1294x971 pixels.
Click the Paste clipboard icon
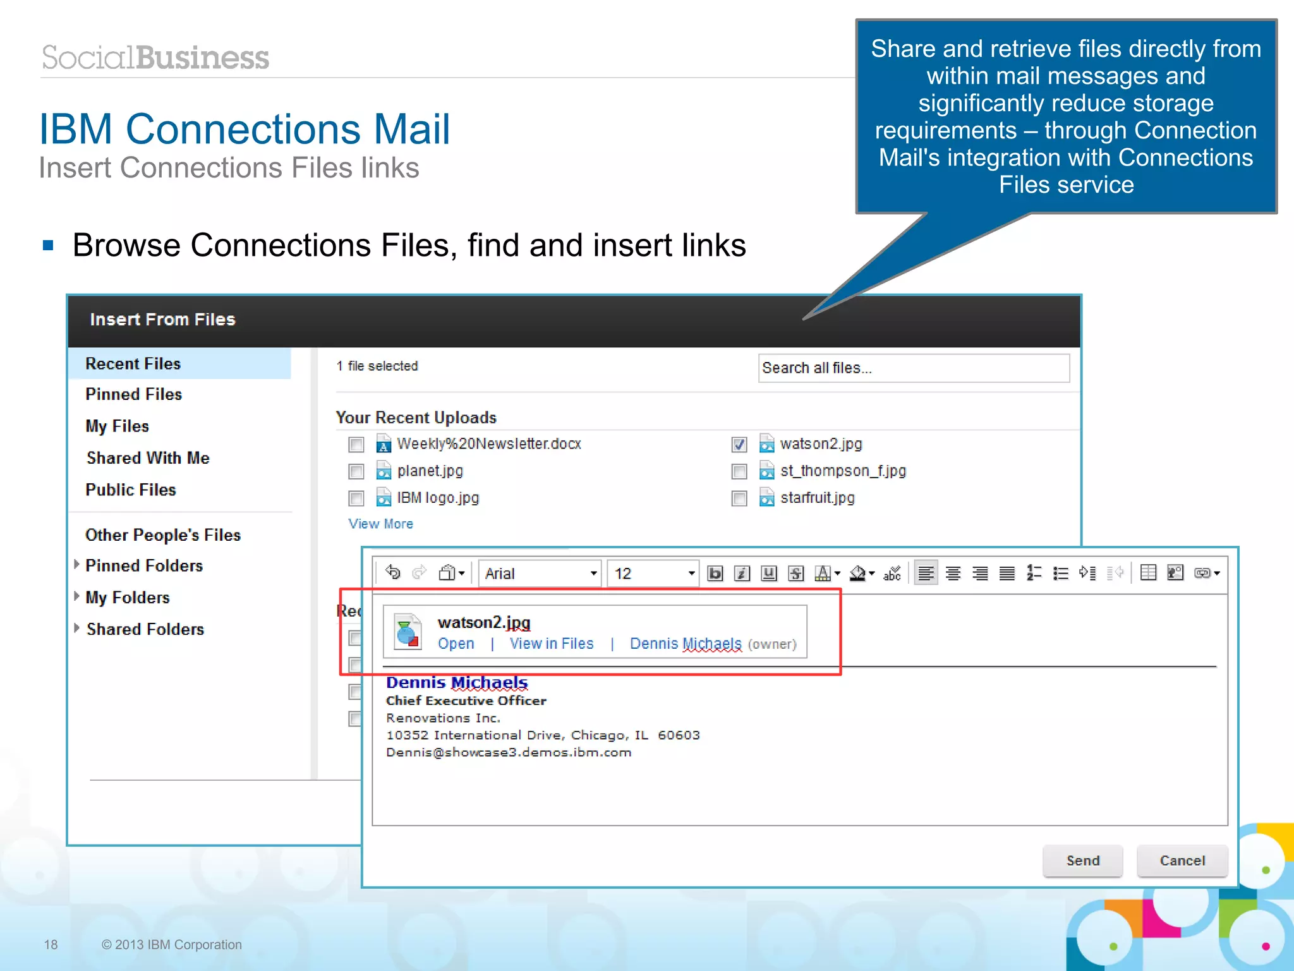point(448,573)
